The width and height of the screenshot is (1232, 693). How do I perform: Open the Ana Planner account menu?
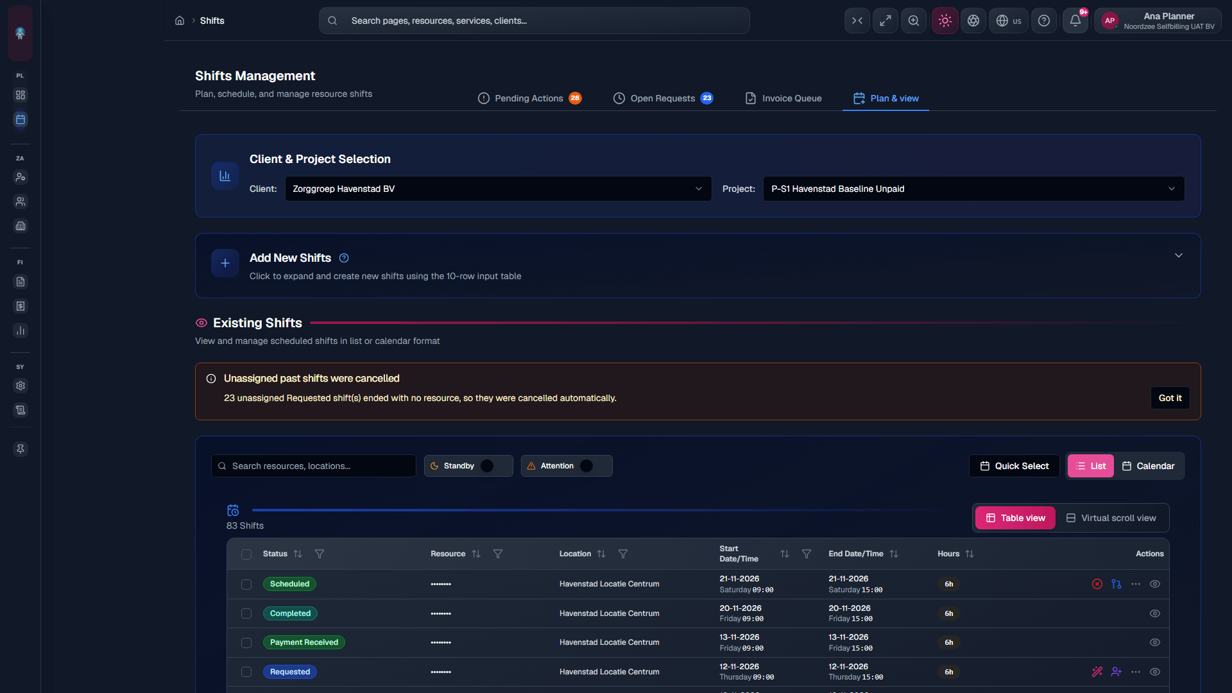(x=1158, y=21)
